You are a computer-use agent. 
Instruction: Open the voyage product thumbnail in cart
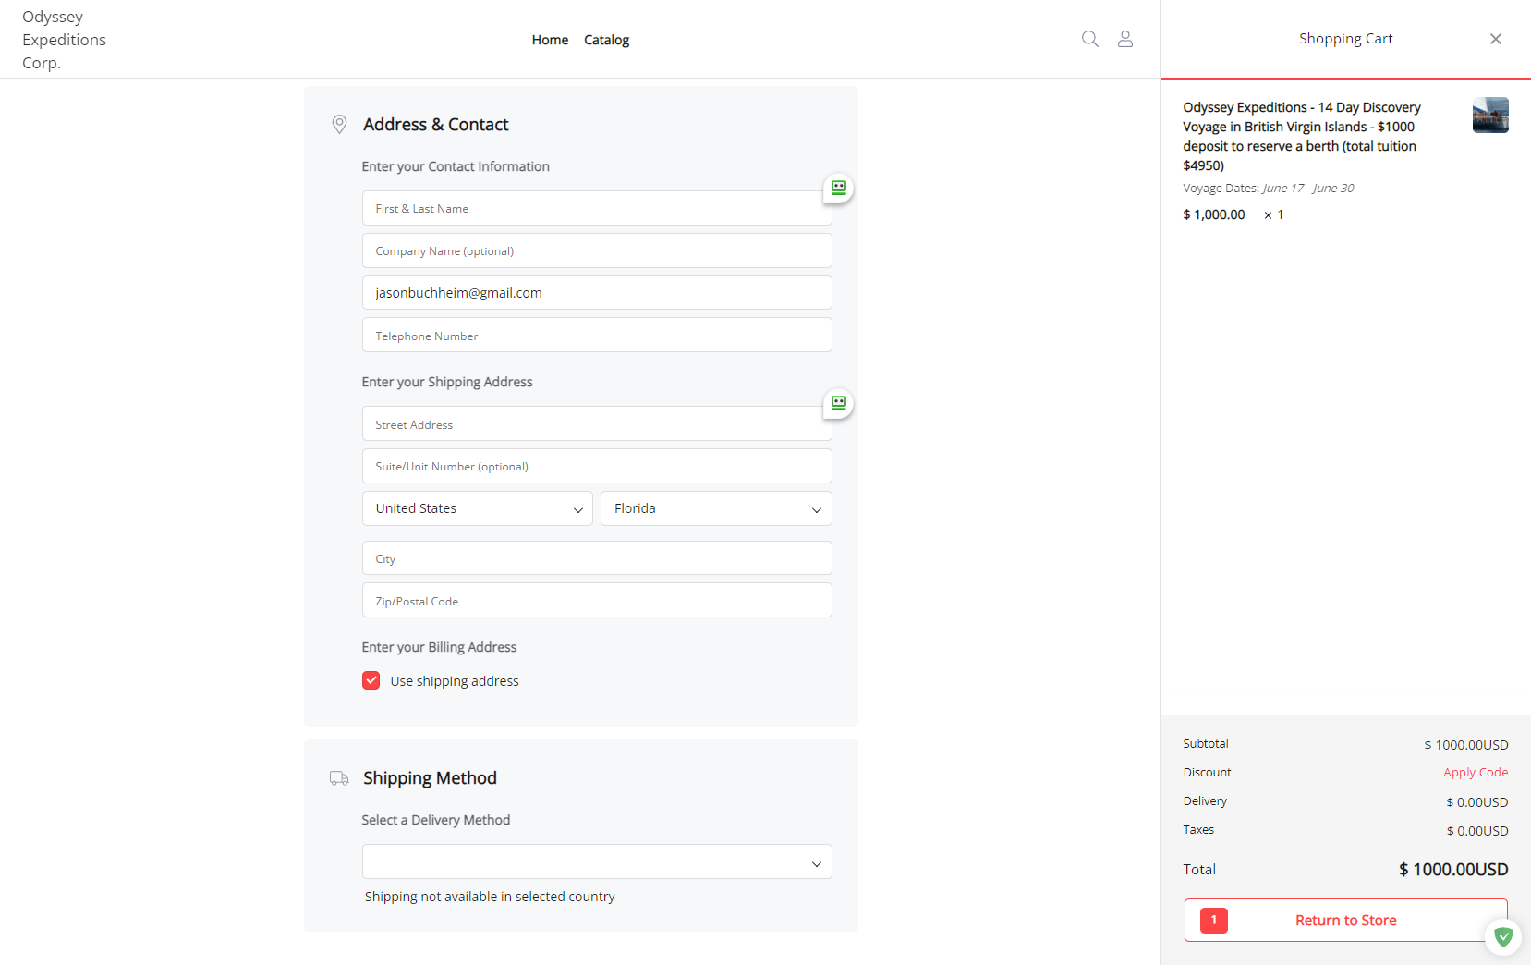tap(1490, 116)
